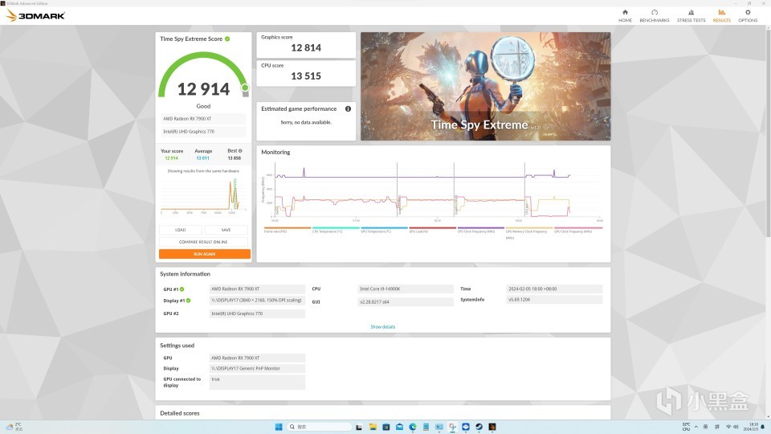Open Steam from taskbar
The height and width of the screenshot is (434, 771).
(x=479, y=427)
